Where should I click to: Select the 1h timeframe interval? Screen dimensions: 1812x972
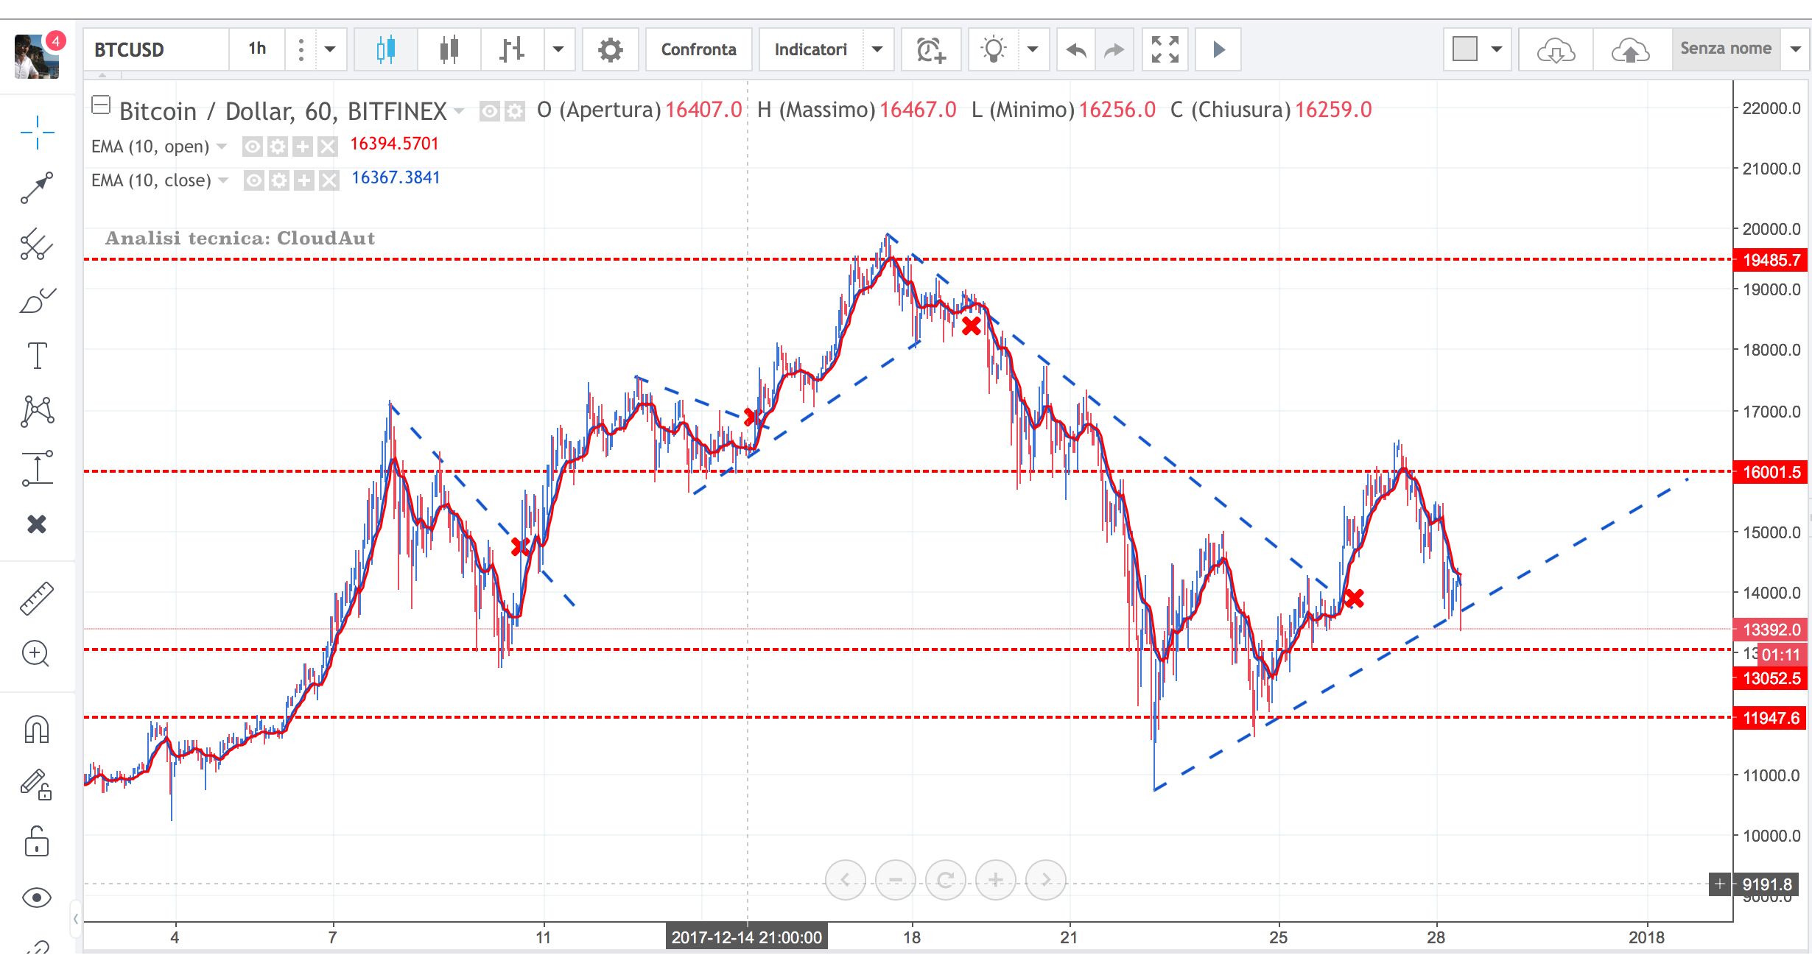pyautogui.click(x=257, y=49)
